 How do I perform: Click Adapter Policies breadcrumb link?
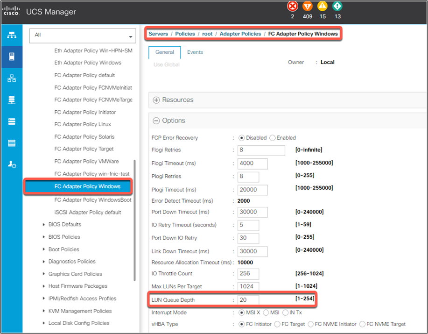point(240,34)
